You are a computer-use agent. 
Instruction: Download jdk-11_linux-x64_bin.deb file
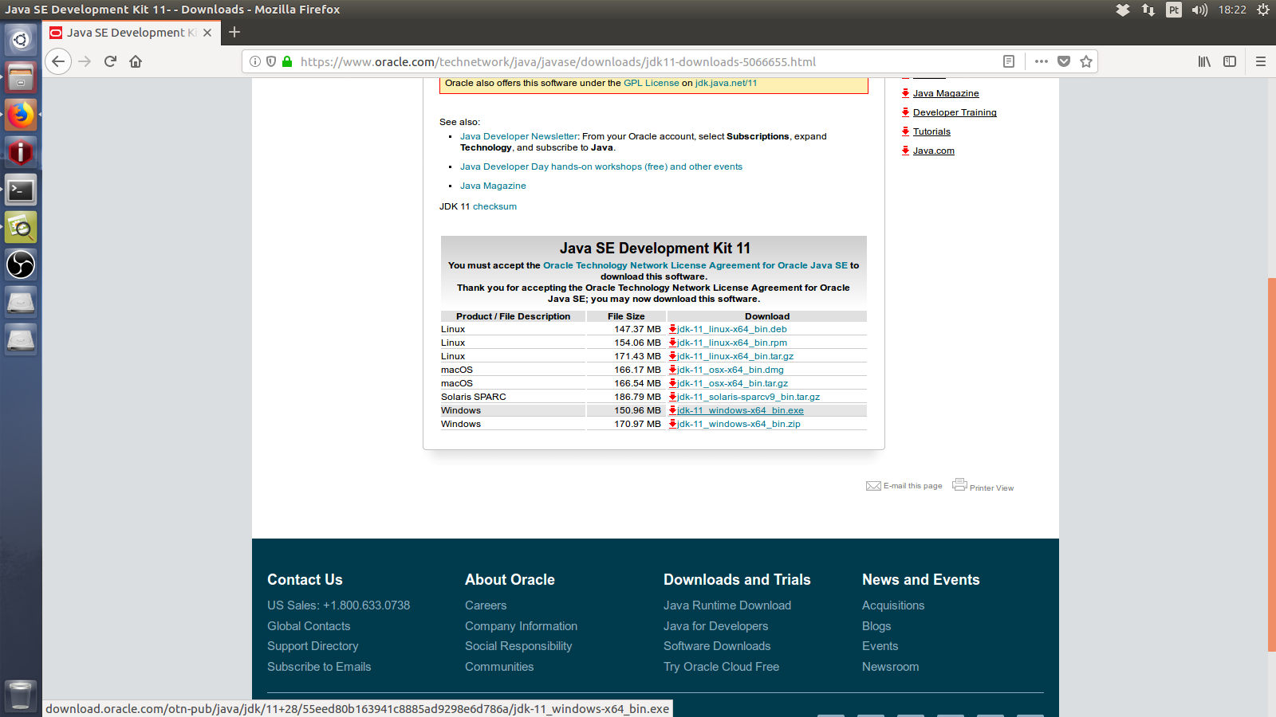732,329
